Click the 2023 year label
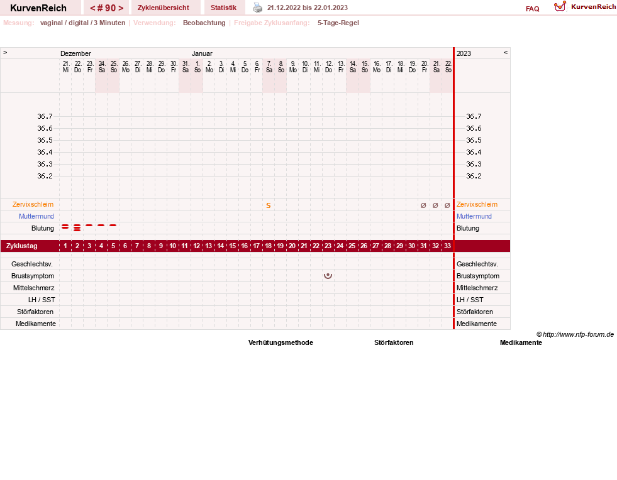Viewport: 617px width, 480px height. pos(464,53)
